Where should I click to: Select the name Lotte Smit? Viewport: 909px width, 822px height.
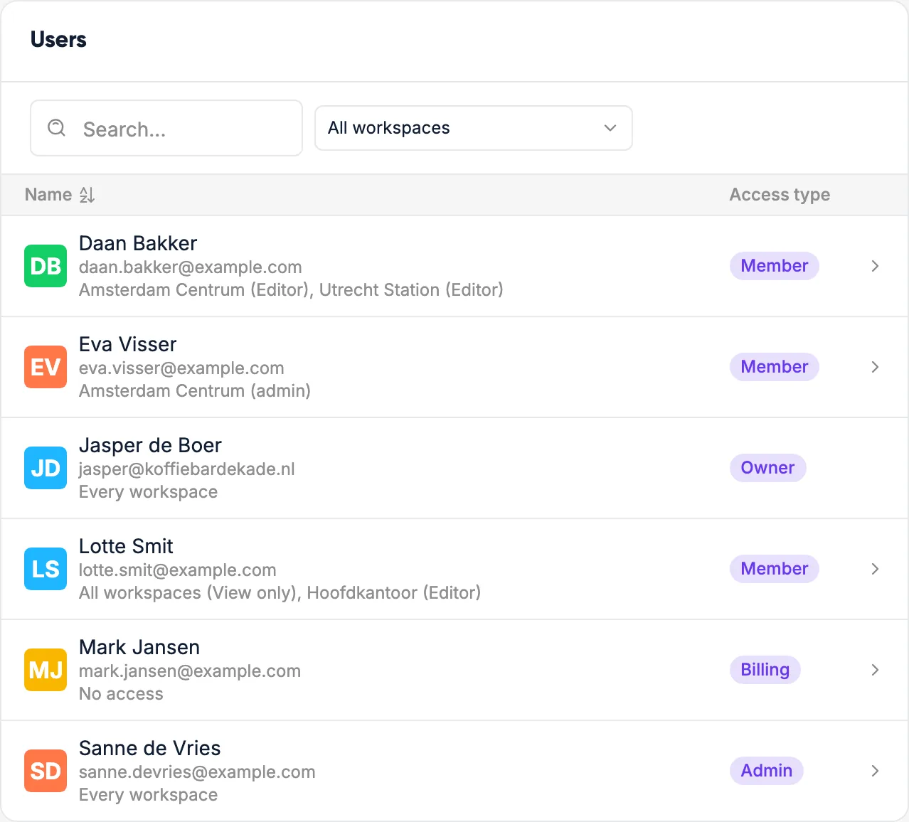click(x=126, y=546)
